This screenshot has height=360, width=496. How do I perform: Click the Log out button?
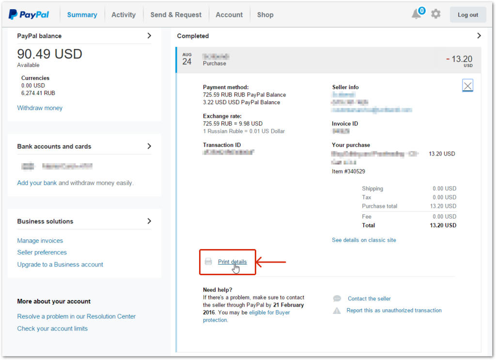[468, 15]
